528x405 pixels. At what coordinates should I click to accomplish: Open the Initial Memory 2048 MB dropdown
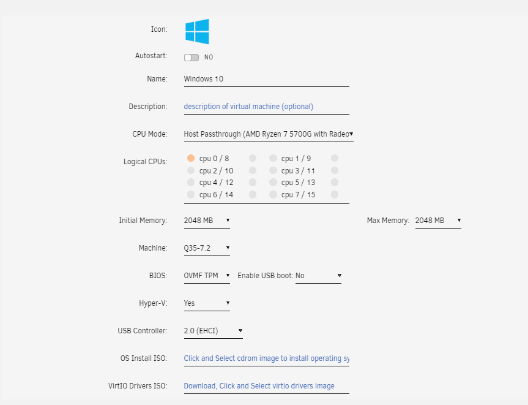click(207, 221)
